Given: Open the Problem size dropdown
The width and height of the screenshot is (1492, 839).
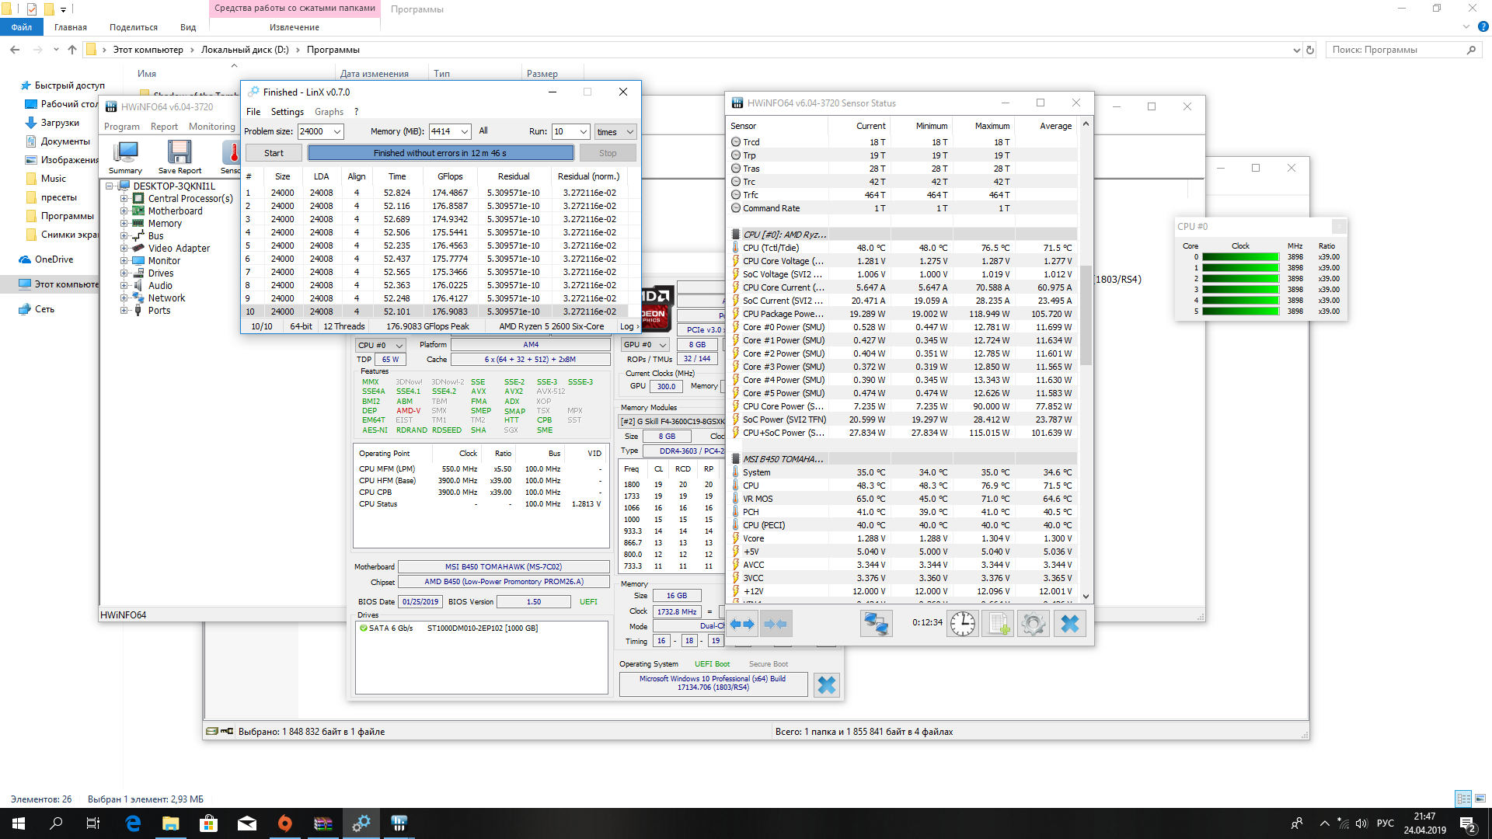Looking at the screenshot, I should click(337, 132).
